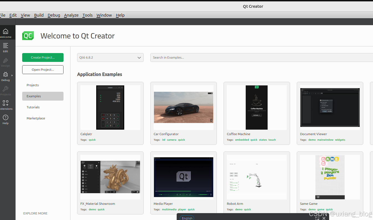Screen dimensions: 373x220
Task: Click the Search in Examples field
Action: (x=262, y=57)
